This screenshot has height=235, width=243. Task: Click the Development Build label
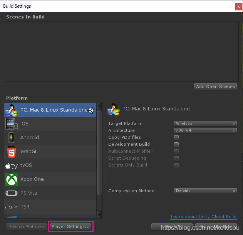pyautogui.click(x=129, y=144)
